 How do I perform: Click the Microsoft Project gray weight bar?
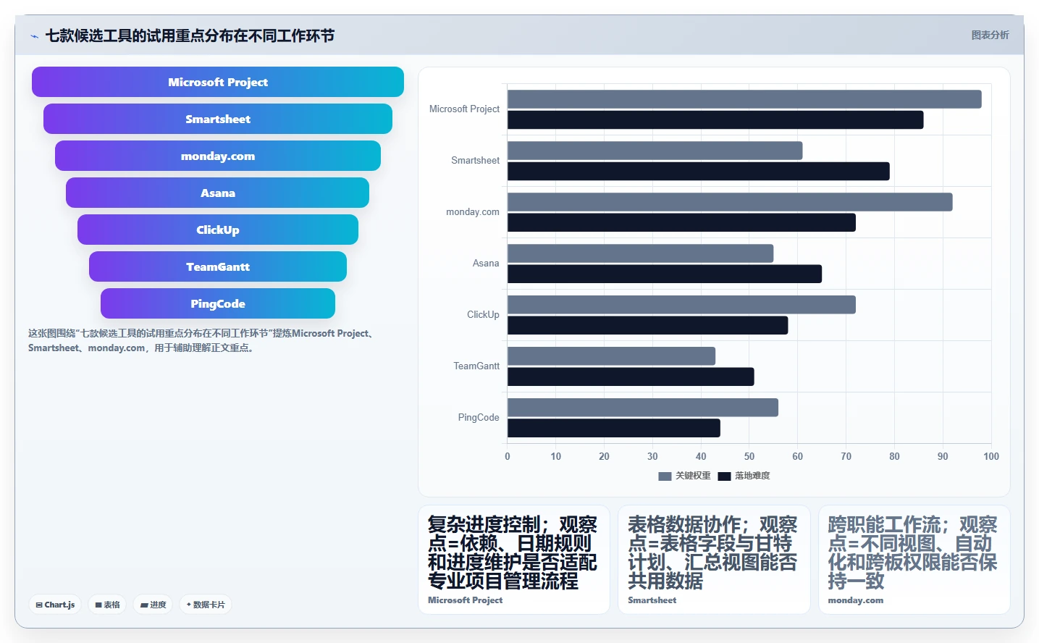(x=744, y=99)
